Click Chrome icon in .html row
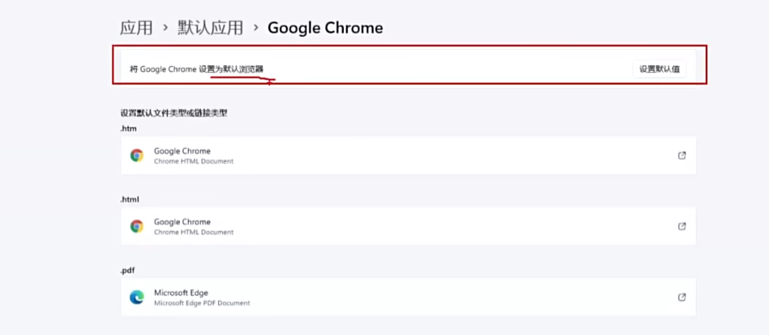769x335 pixels. (x=137, y=226)
